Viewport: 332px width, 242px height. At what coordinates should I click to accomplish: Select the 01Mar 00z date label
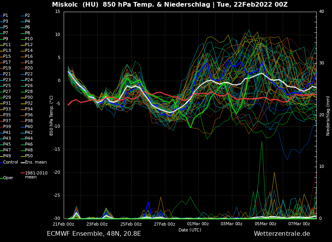pyautogui.click(x=198, y=224)
